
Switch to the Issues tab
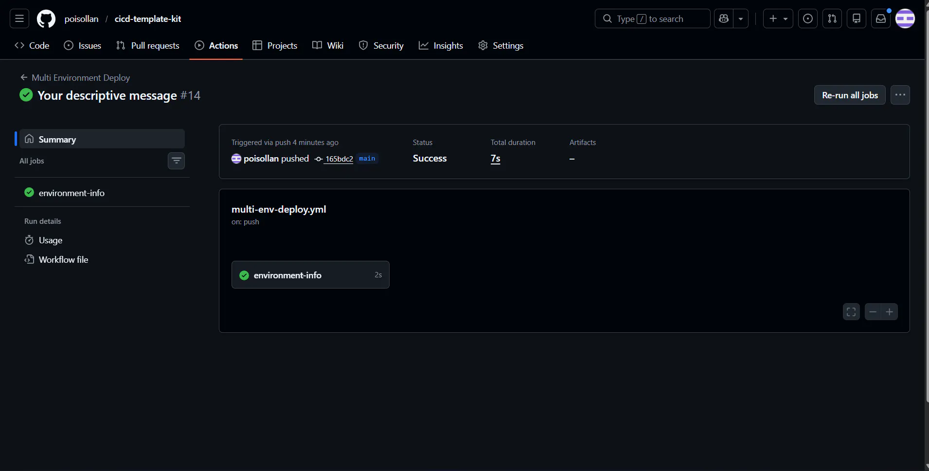click(83, 45)
